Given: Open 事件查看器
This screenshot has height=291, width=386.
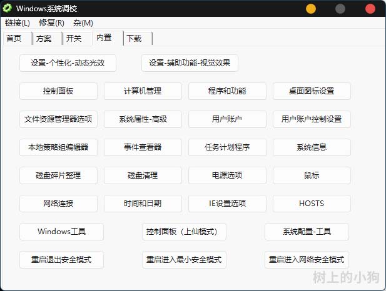Looking at the screenshot, I should 143,147.
